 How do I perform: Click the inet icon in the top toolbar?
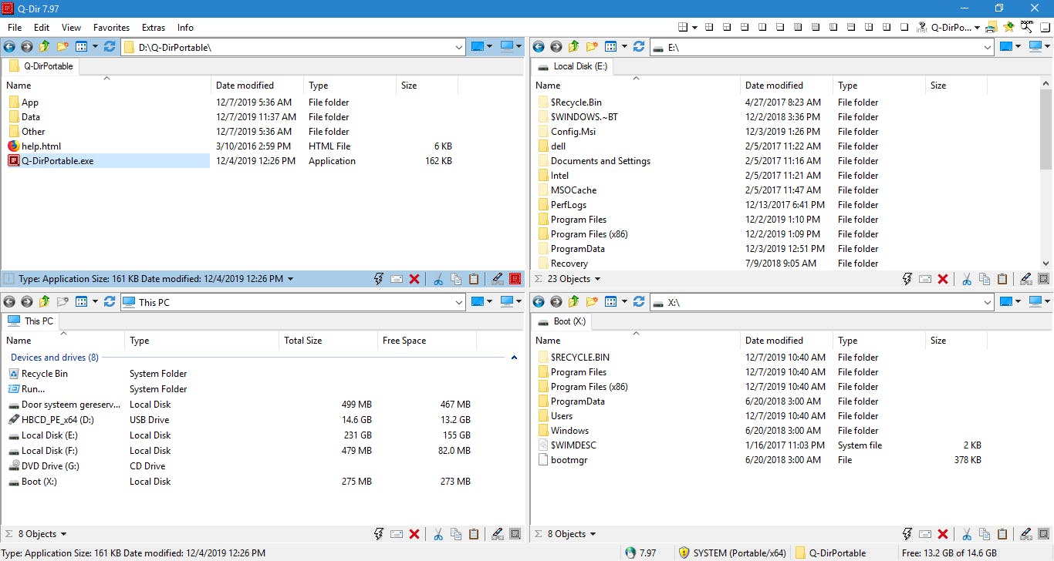[x=921, y=27]
